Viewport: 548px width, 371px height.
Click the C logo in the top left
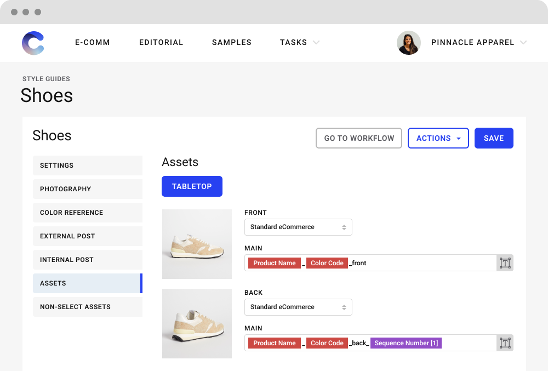click(x=33, y=43)
